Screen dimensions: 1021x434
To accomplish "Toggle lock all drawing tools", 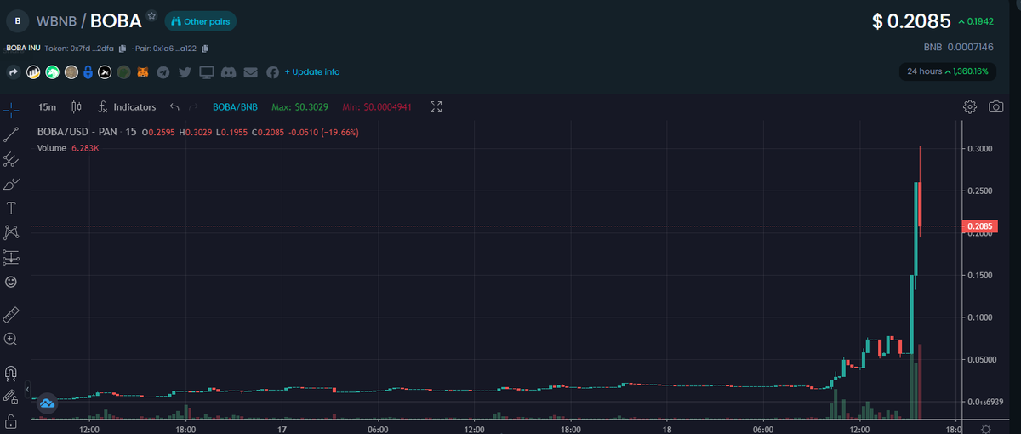I will click(11, 397).
